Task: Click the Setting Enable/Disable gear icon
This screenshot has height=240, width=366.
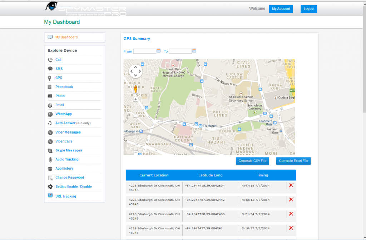Action: tap(50, 186)
